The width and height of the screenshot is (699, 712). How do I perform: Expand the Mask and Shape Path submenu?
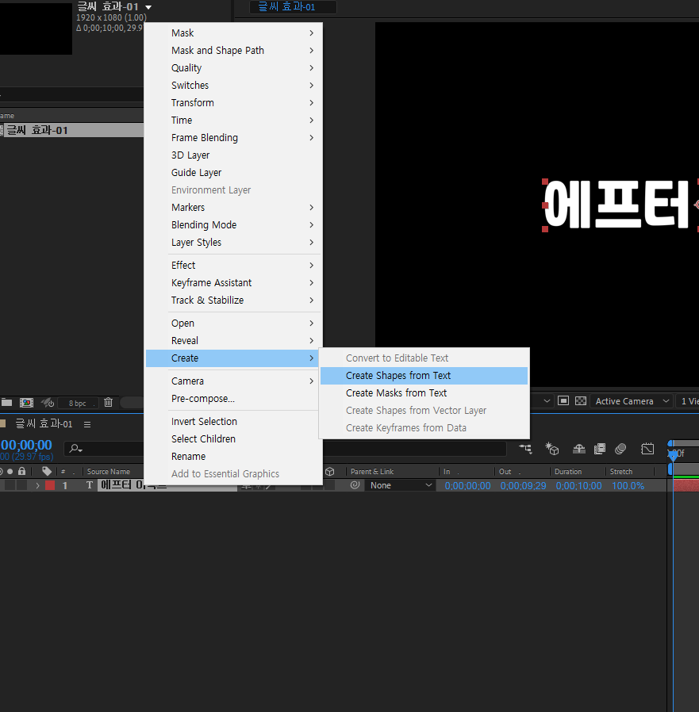click(233, 51)
